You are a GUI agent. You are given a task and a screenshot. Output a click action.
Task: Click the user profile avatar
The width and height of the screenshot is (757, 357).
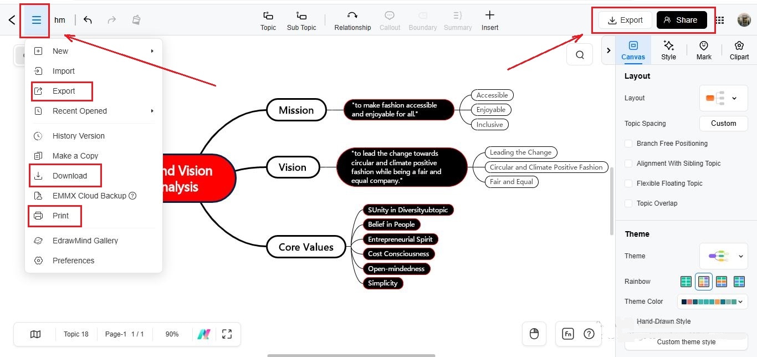744,20
